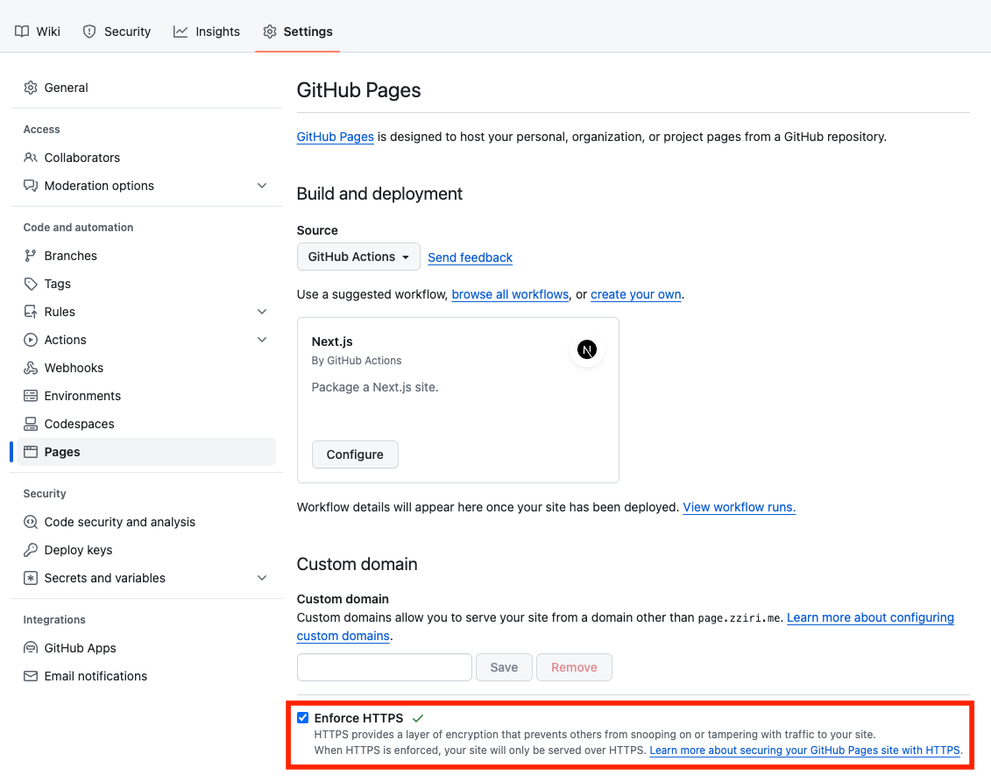
Task: Expand the Rules section chevron
Action: 262,312
